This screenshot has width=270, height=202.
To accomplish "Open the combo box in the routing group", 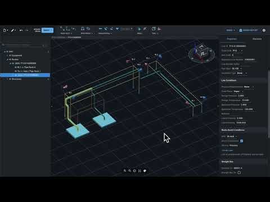I will [x=127, y=29].
